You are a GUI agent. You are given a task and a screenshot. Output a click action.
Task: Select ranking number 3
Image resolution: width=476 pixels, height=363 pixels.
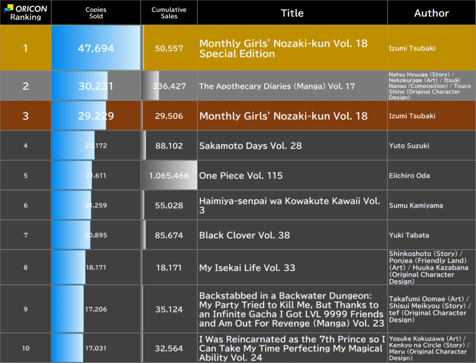pyautogui.click(x=26, y=116)
